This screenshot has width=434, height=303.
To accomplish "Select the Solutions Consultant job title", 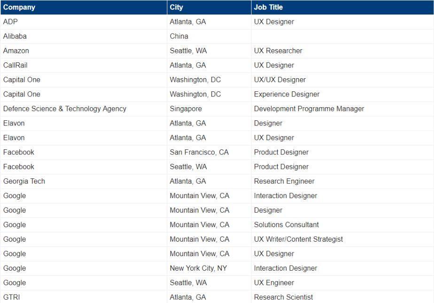I will click(x=287, y=225).
